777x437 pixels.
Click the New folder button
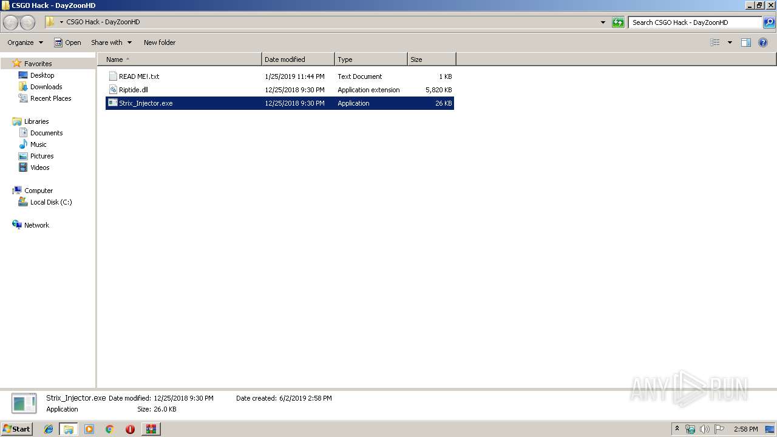tap(160, 42)
